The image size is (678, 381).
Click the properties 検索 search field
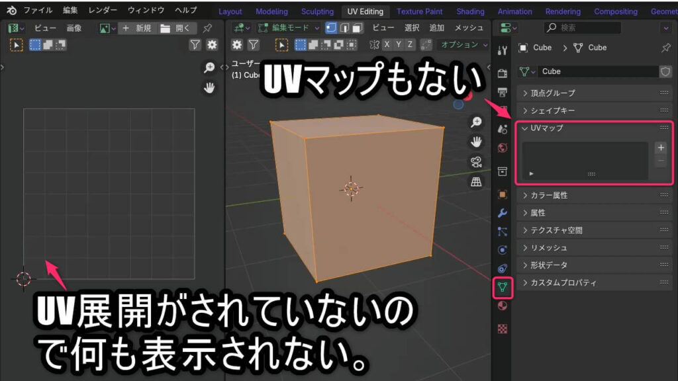coord(583,28)
